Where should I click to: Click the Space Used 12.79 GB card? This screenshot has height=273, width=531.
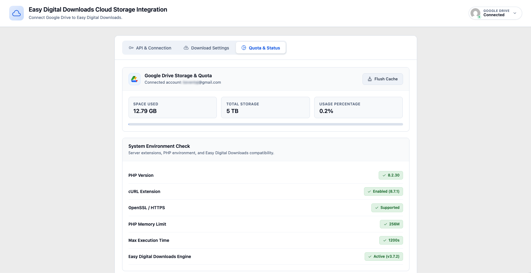click(x=173, y=107)
